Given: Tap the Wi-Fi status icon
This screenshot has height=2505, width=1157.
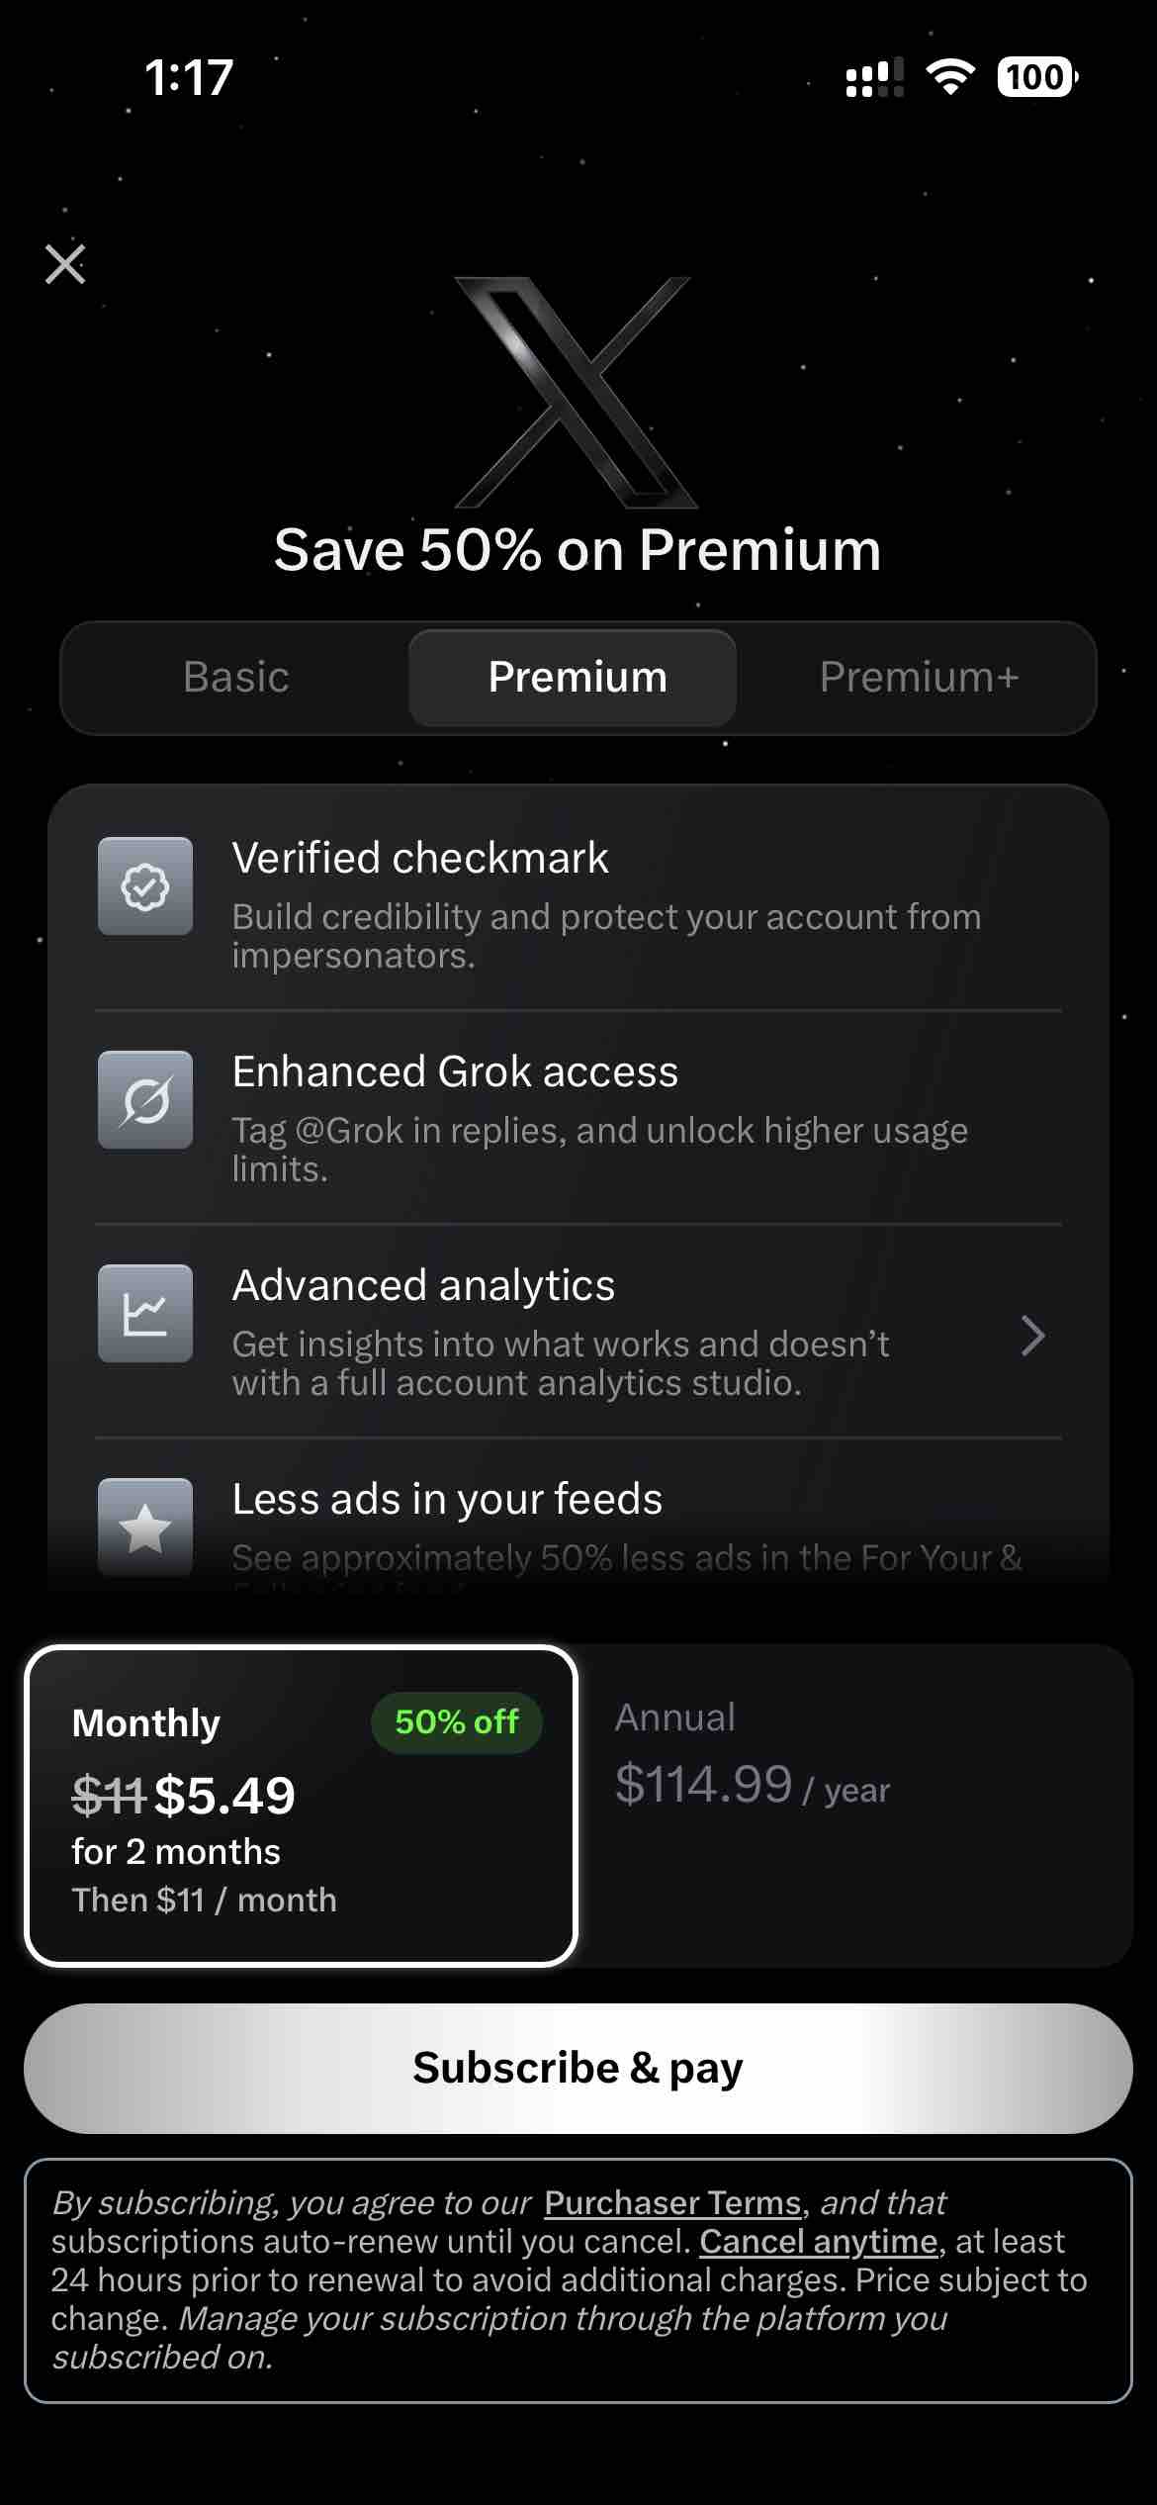Looking at the screenshot, I should pyautogui.click(x=950, y=77).
